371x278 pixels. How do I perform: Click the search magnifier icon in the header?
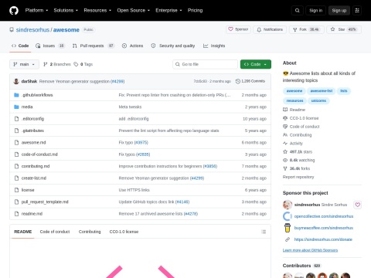click(x=298, y=11)
